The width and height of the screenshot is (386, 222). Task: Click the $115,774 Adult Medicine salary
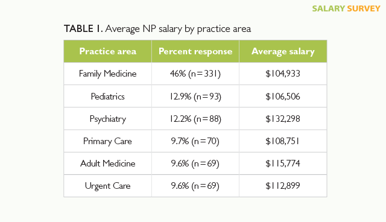(x=283, y=163)
